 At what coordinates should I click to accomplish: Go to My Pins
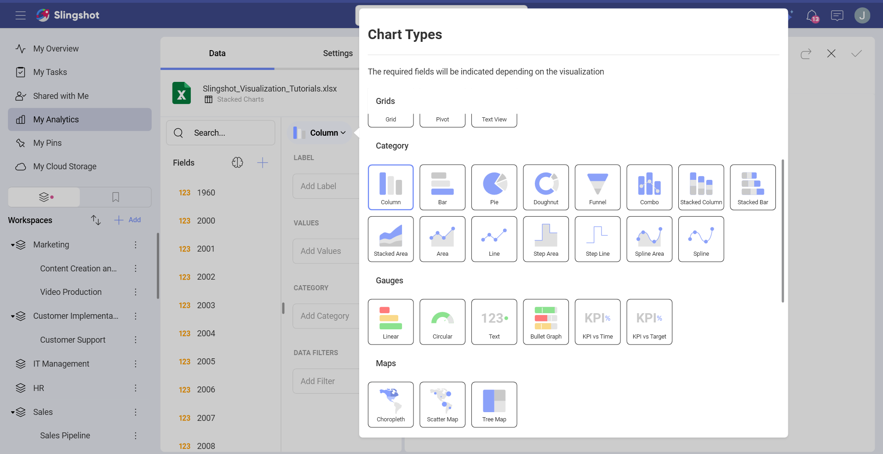pyautogui.click(x=80, y=143)
